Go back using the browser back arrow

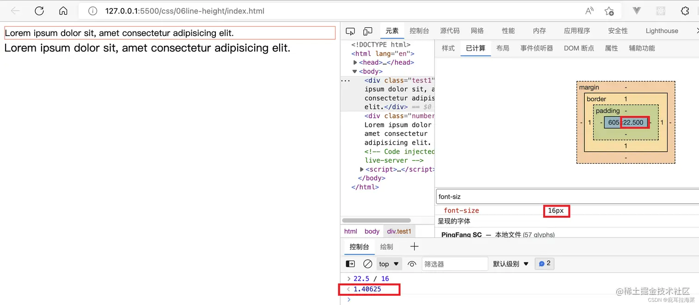click(15, 11)
